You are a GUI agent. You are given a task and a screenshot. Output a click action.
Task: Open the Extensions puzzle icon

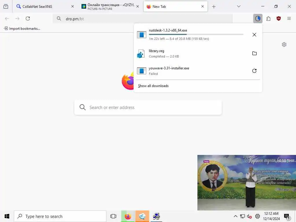[x=268, y=18]
